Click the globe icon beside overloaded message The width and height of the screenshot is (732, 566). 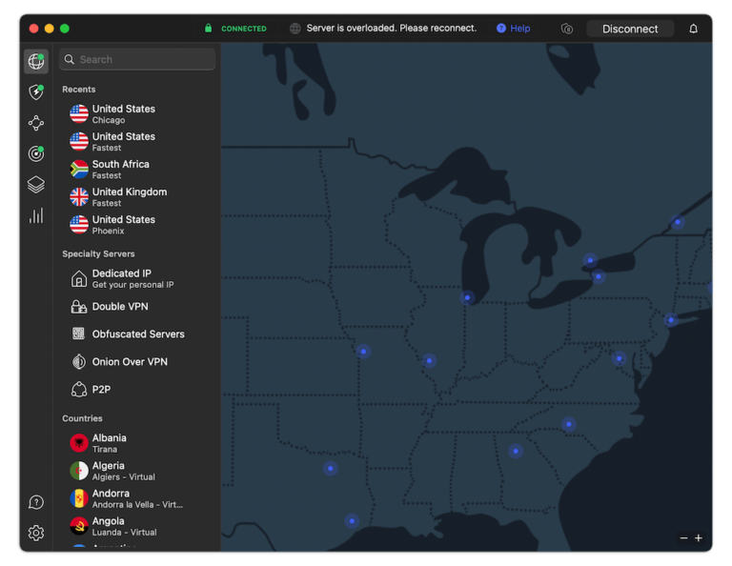[295, 29]
